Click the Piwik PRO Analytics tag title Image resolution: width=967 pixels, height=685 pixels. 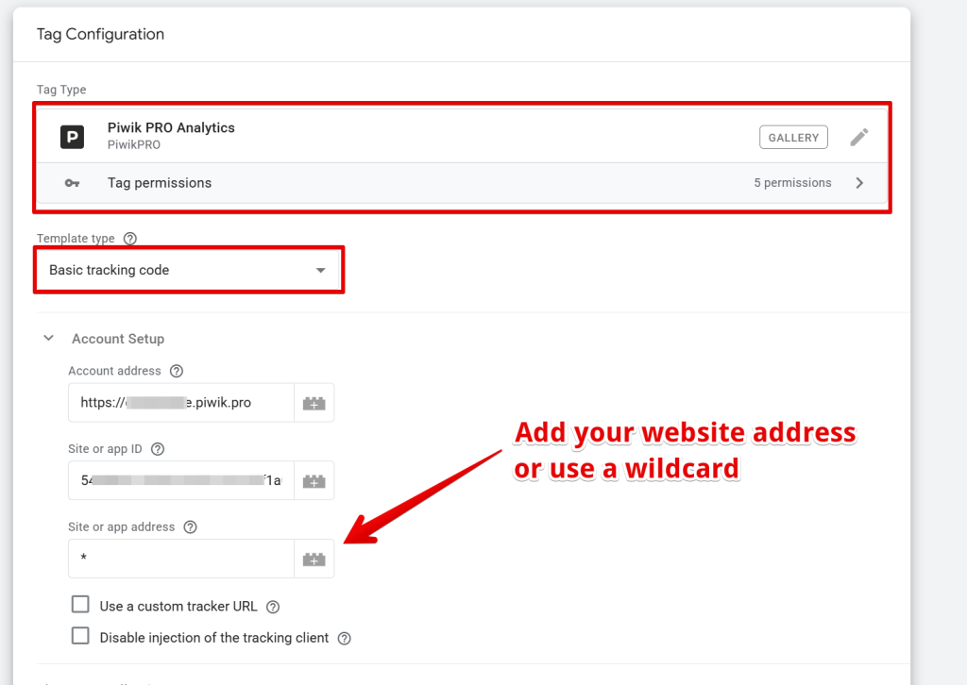click(x=172, y=127)
